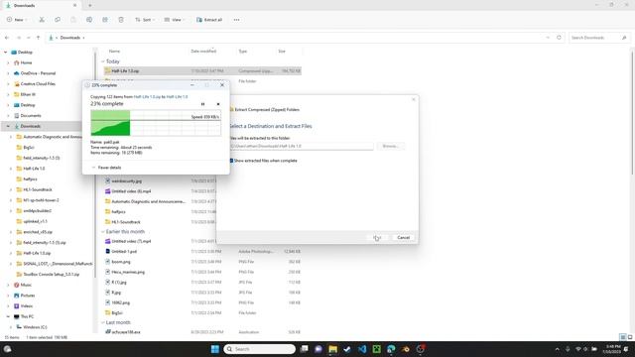Toggle Show extracted files when complete
635x357 pixels.
[231, 161]
